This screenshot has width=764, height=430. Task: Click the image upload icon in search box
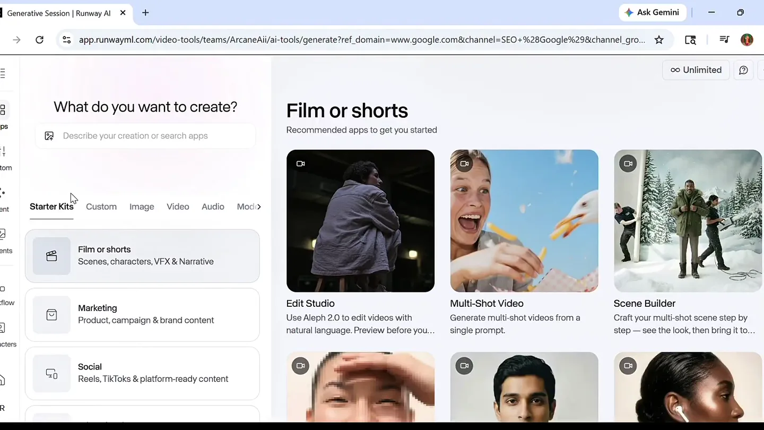[49, 136]
